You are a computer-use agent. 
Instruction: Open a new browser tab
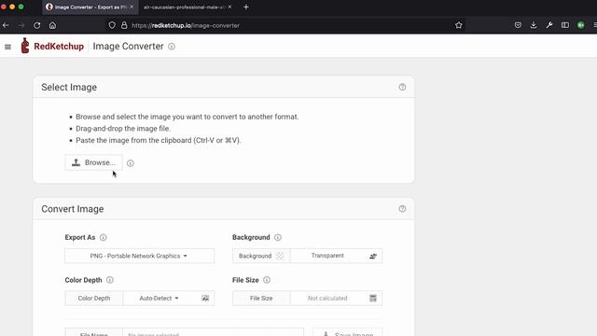pyautogui.click(x=246, y=7)
